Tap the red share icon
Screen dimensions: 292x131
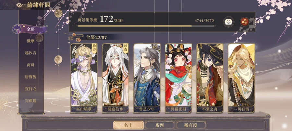[245, 22]
